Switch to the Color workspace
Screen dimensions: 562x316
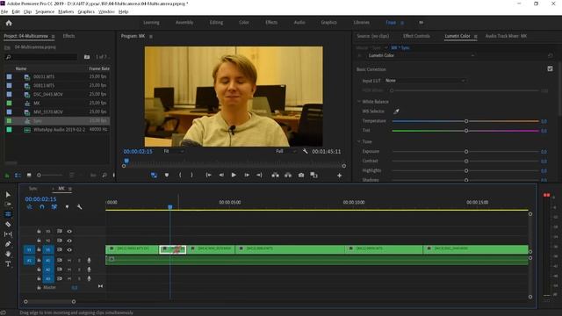tap(244, 22)
